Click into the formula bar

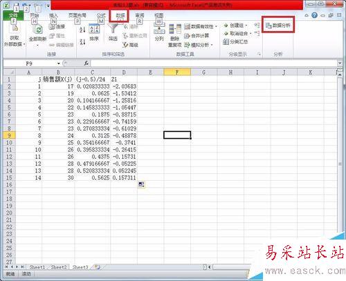[x=214, y=64]
